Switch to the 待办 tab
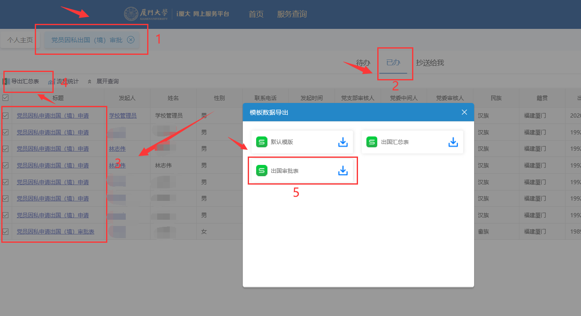581x316 pixels. tap(363, 63)
